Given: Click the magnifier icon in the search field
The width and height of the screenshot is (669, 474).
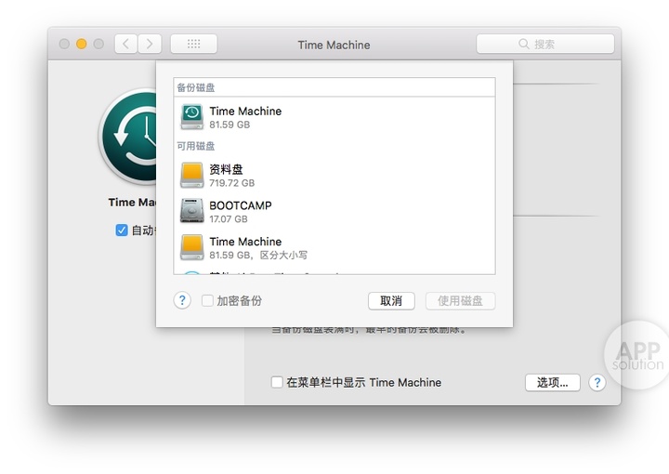Looking at the screenshot, I should tap(523, 44).
